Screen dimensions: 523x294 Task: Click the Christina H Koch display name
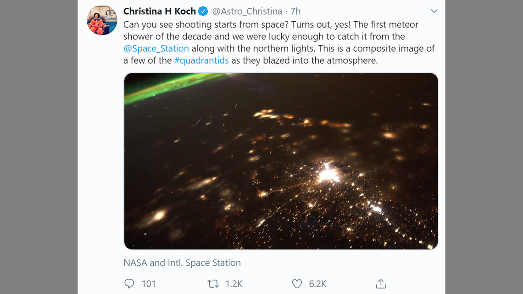tap(159, 11)
